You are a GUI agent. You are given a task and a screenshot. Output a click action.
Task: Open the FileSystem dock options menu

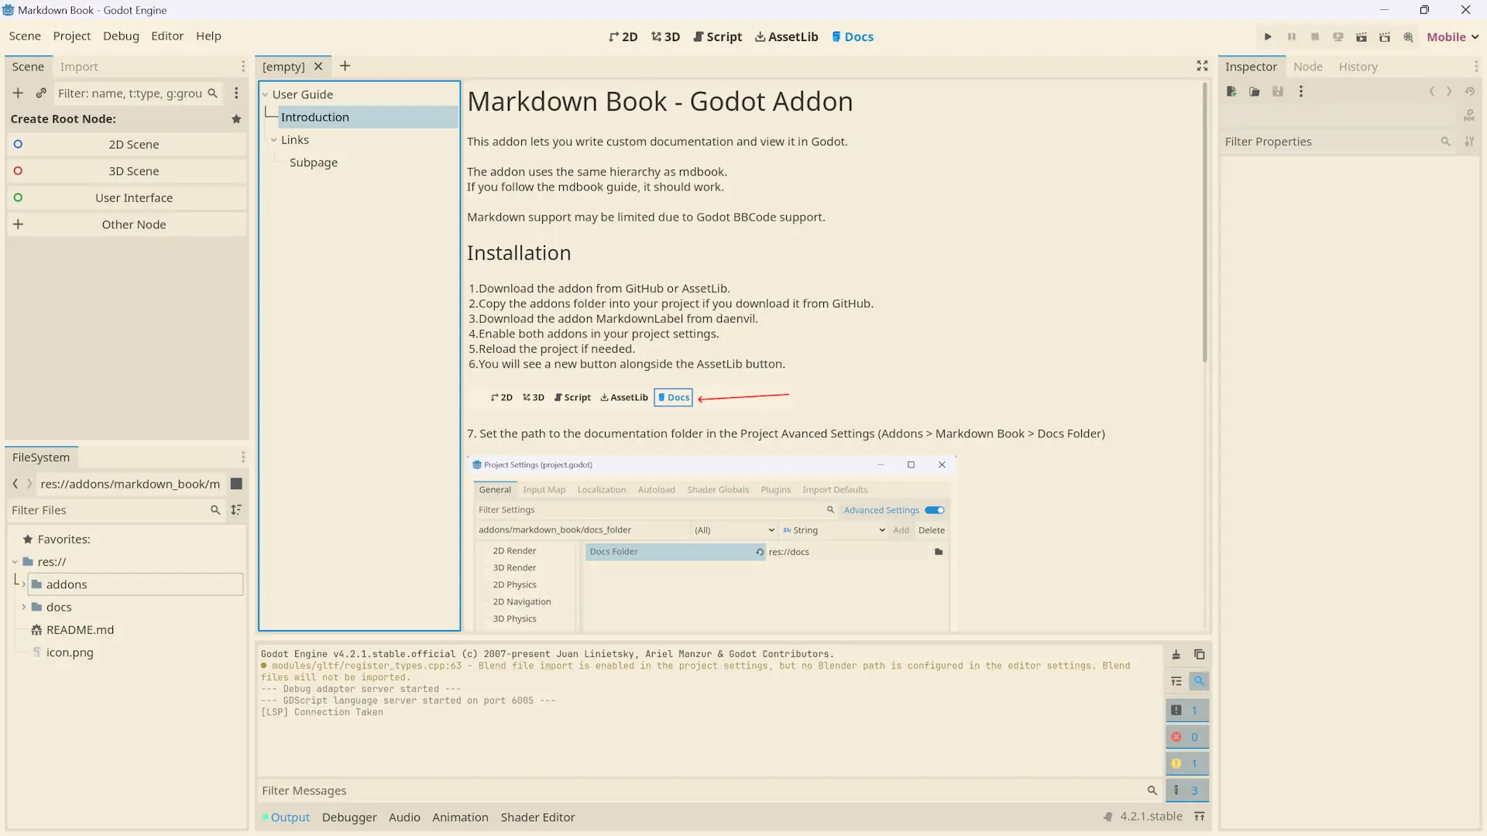tap(242, 457)
